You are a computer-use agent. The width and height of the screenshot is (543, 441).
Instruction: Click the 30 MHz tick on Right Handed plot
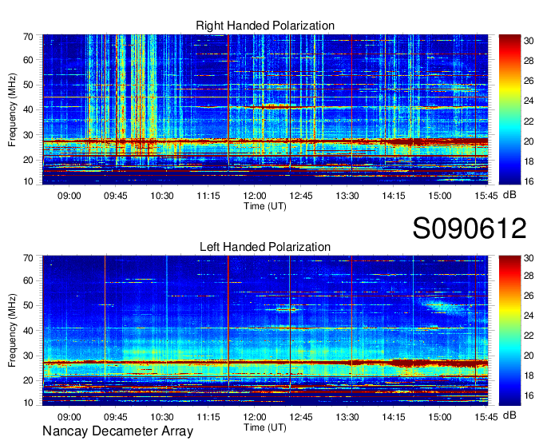pos(28,135)
